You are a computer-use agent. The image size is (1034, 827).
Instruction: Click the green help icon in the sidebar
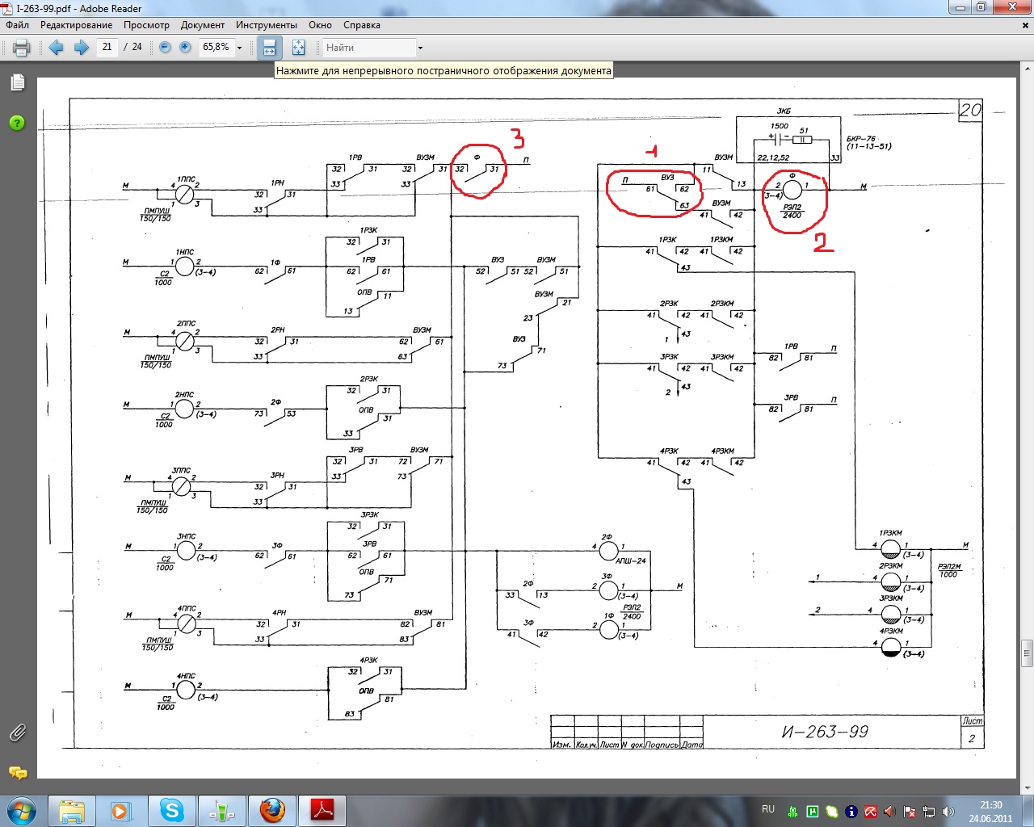(17, 123)
